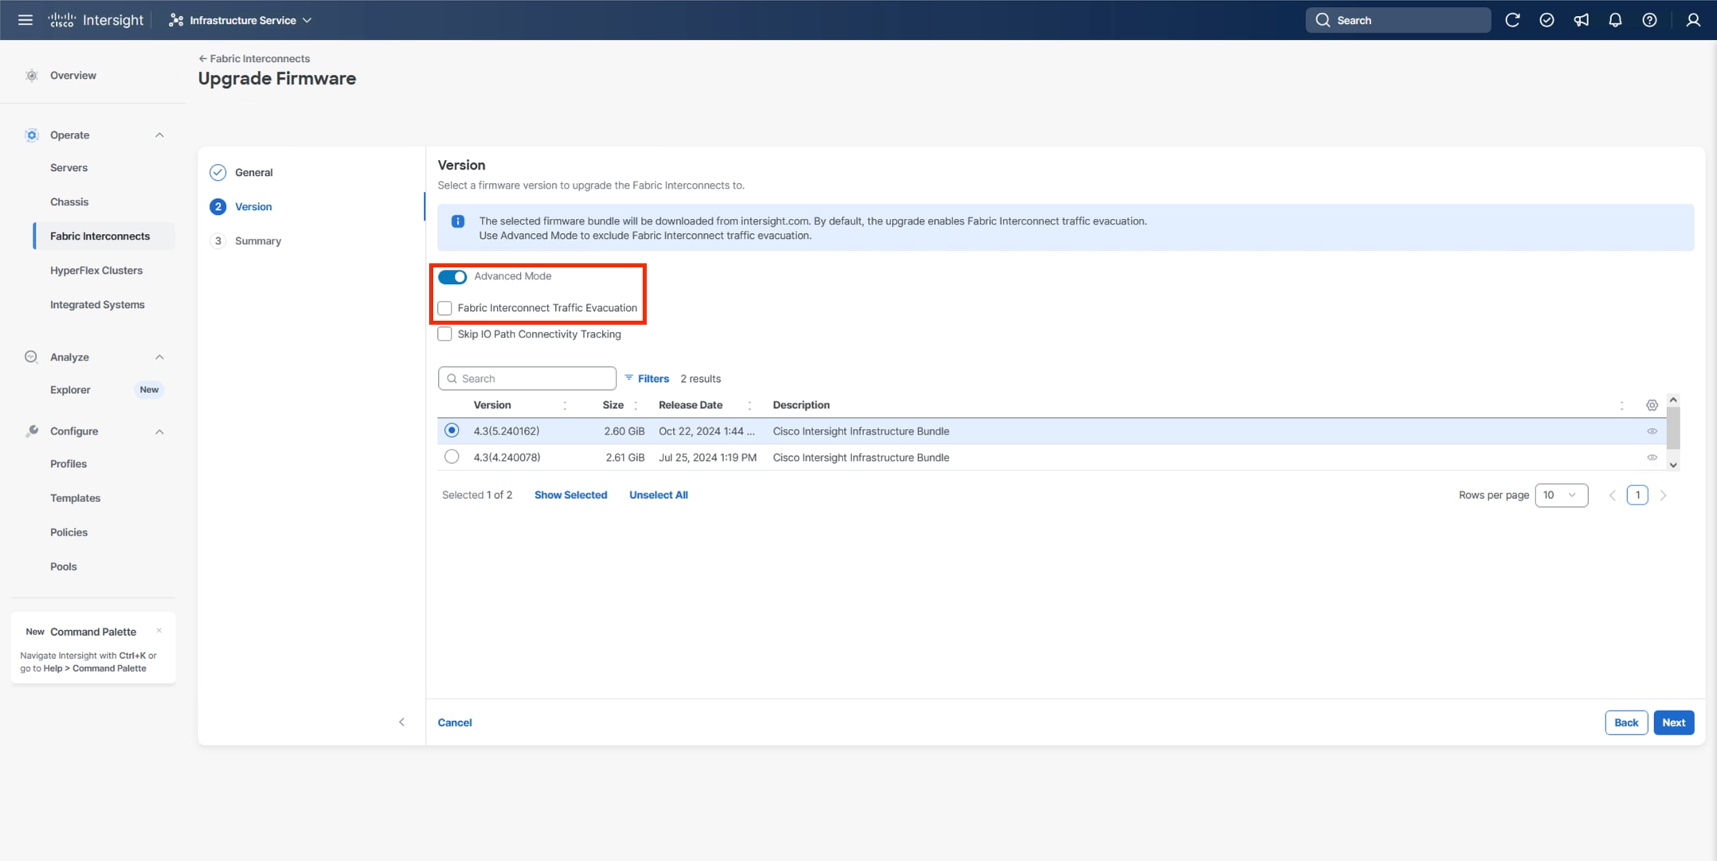Click Next to proceed to Summary
1717x861 pixels.
(1673, 723)
